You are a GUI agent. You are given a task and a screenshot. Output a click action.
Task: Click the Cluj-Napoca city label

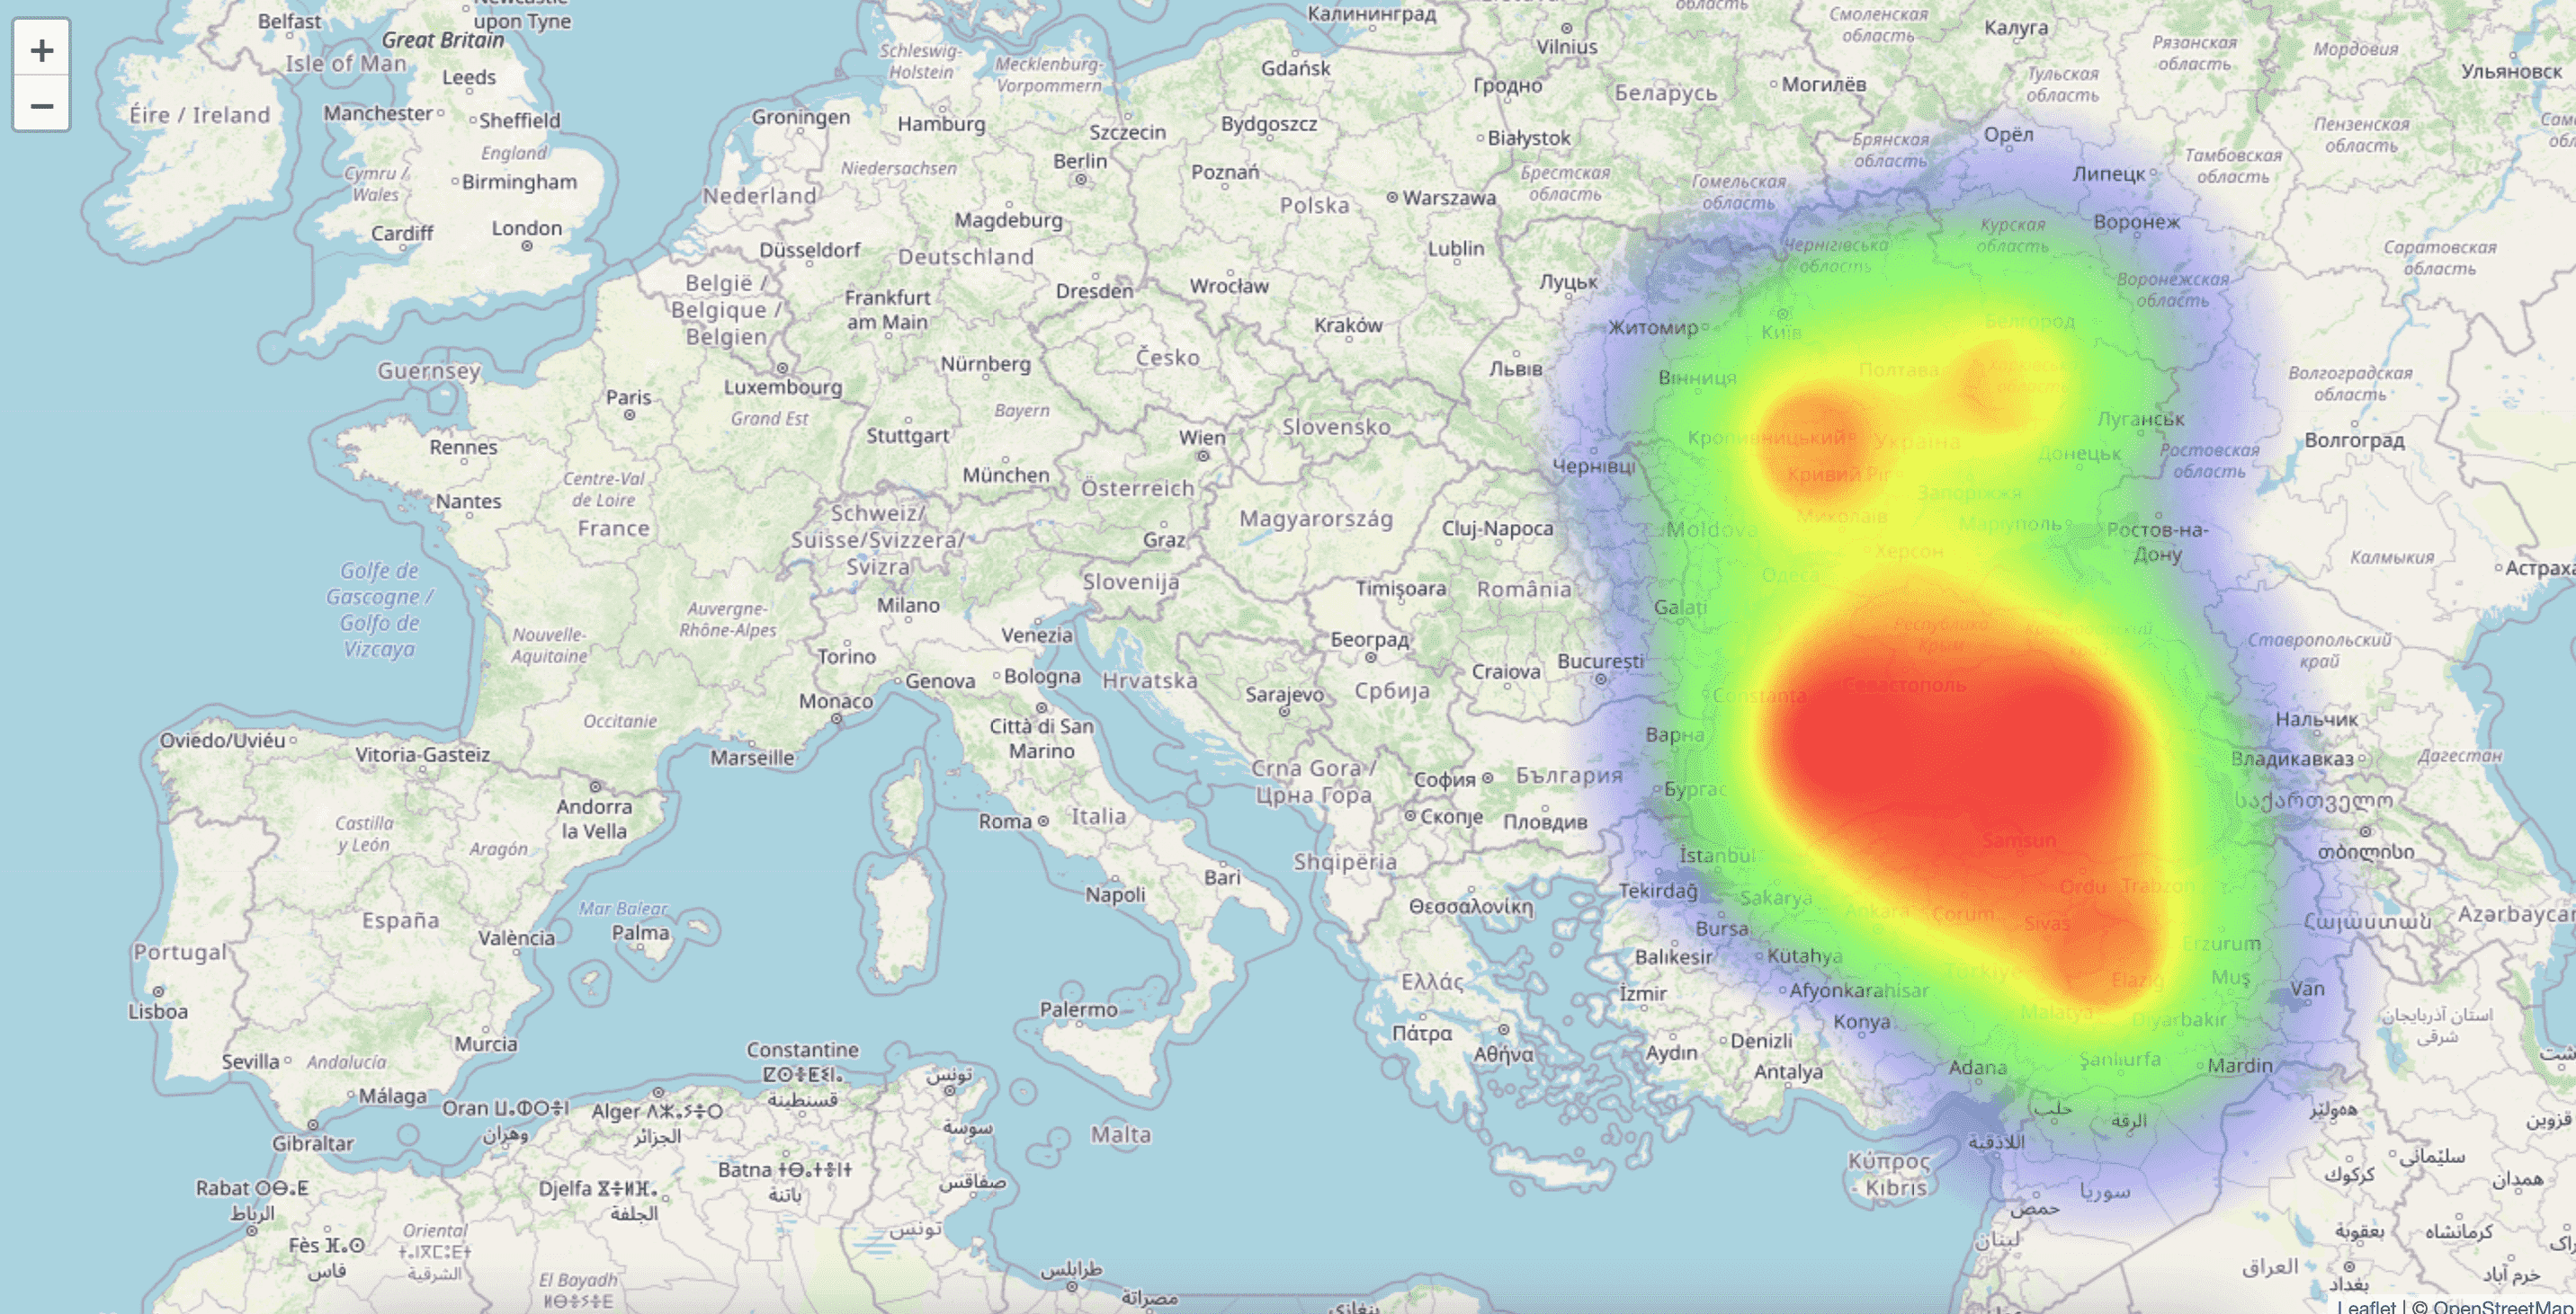coord(1497,528)
